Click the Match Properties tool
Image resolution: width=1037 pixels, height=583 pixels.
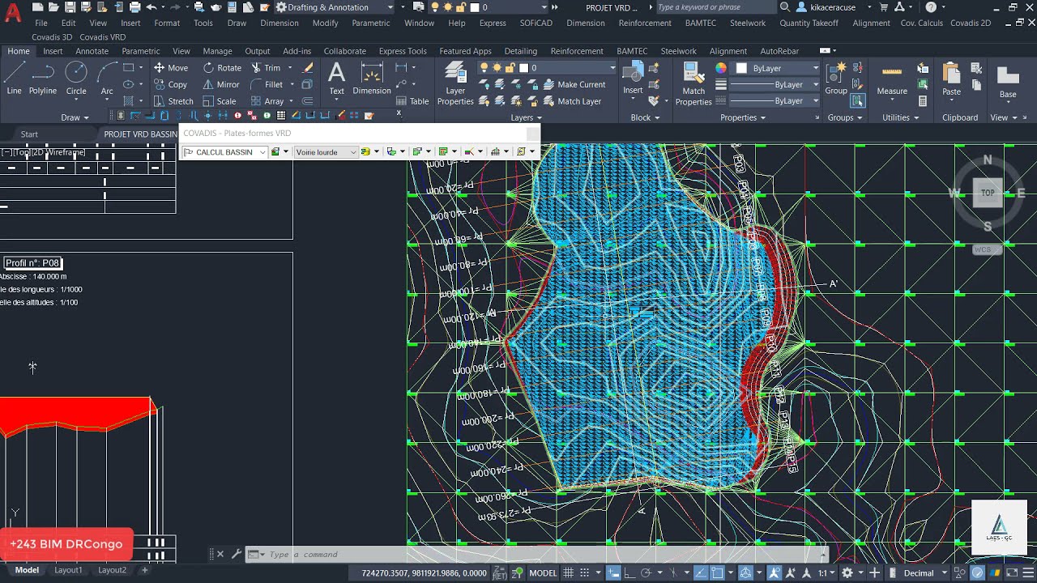693,84
